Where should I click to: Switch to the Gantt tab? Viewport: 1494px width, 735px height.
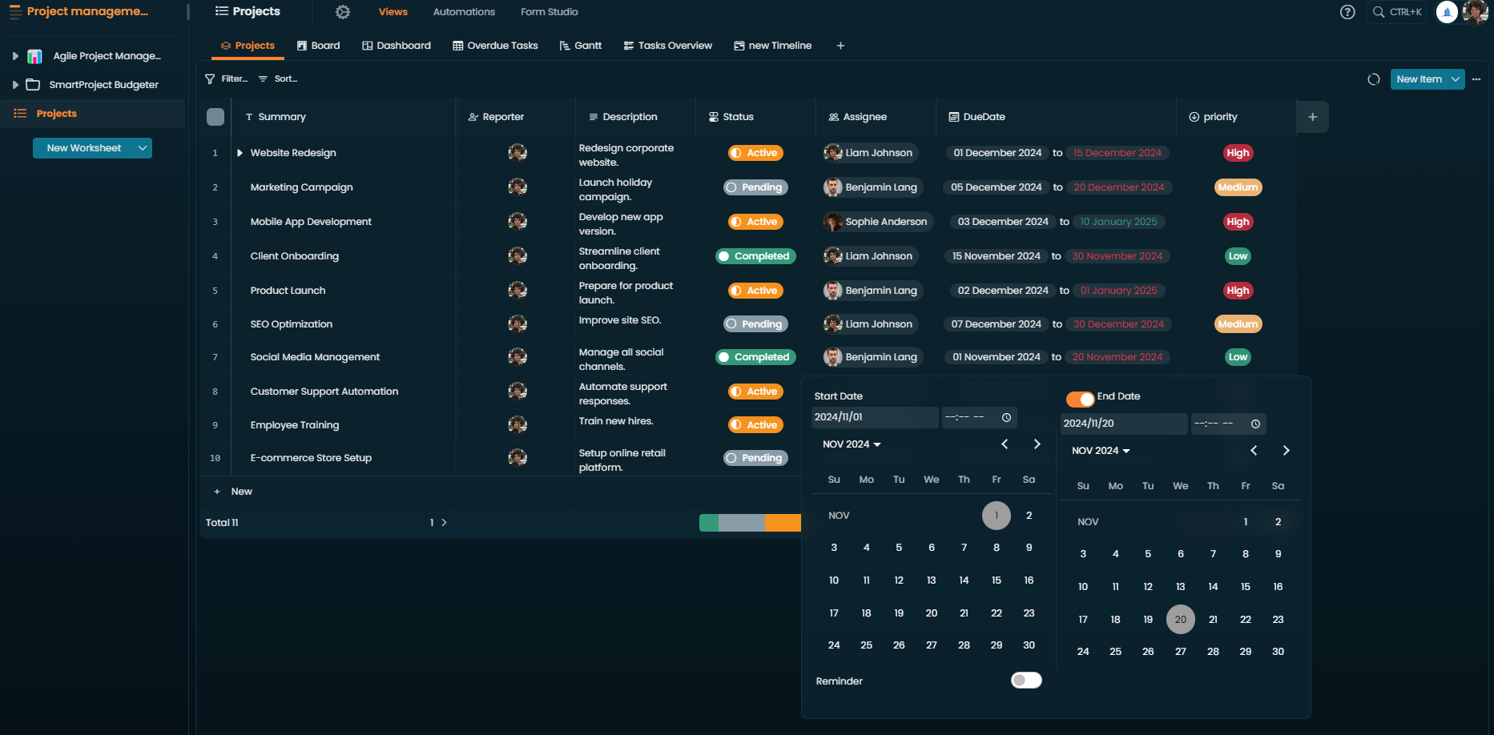(581, 46)
